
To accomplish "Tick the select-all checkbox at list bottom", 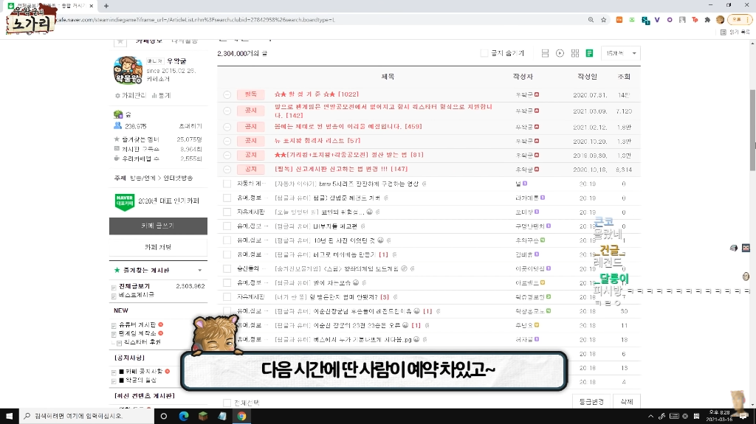I will (227, 403).
